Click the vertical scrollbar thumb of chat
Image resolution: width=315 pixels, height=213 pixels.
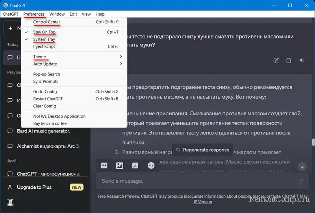click(x=313, y=142)
